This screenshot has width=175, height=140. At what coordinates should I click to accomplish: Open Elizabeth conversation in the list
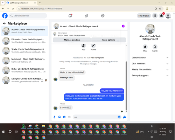tap(24, 41)
